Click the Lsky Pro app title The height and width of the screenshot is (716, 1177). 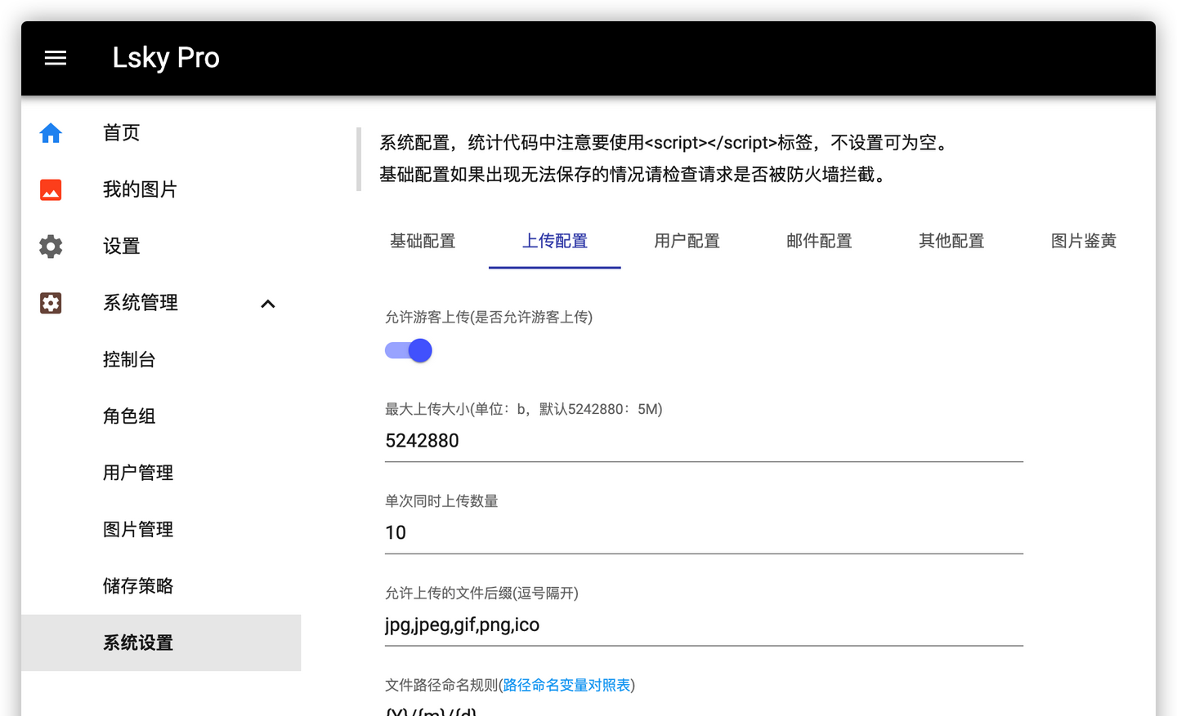[166, 57]
